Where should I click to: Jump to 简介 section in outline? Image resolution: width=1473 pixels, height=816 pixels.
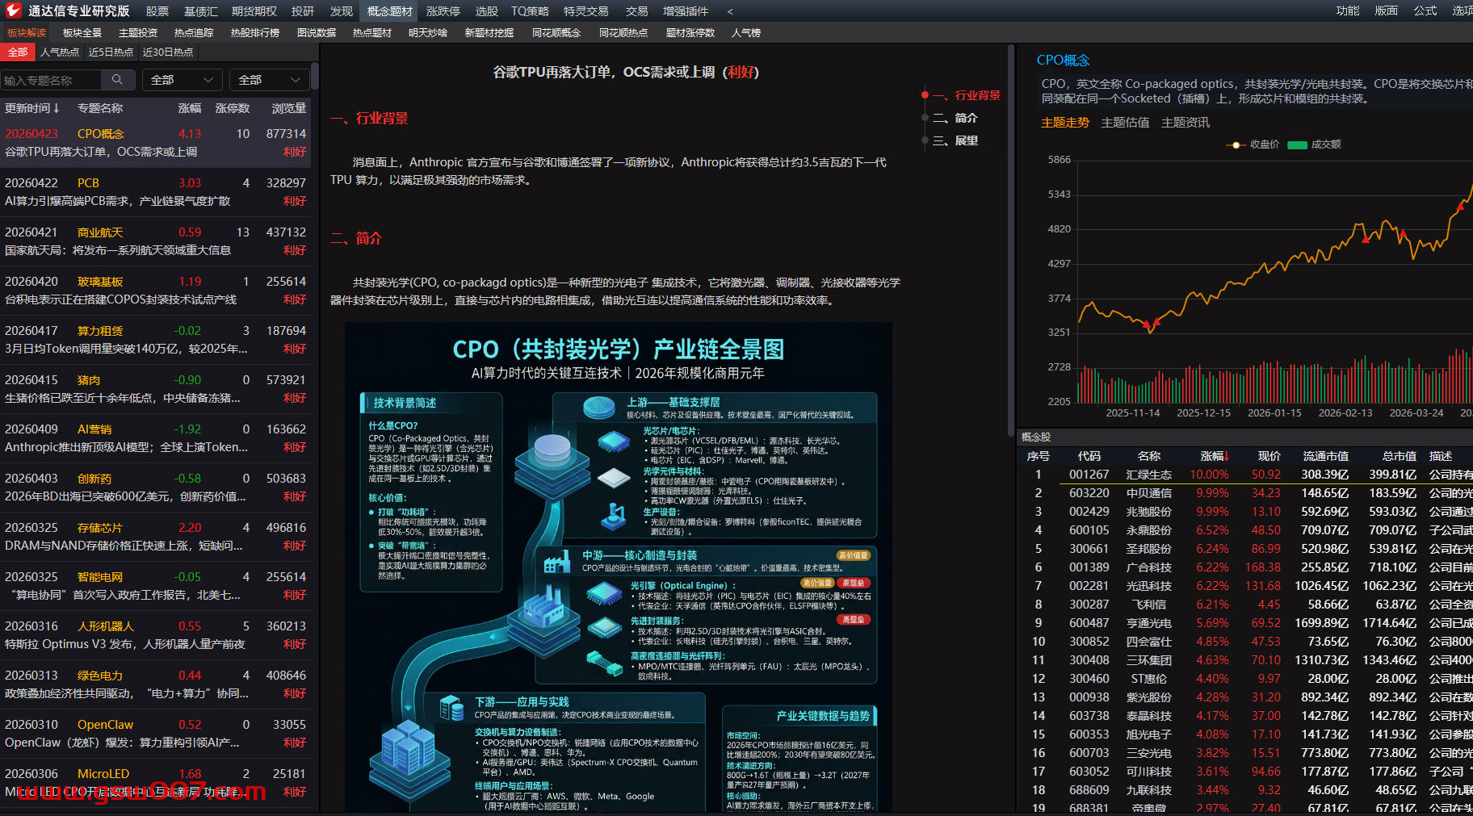pos(966,118)
